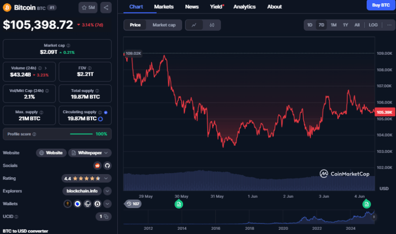
Task: Set chart range to 1M
Action: coord(334,25)
